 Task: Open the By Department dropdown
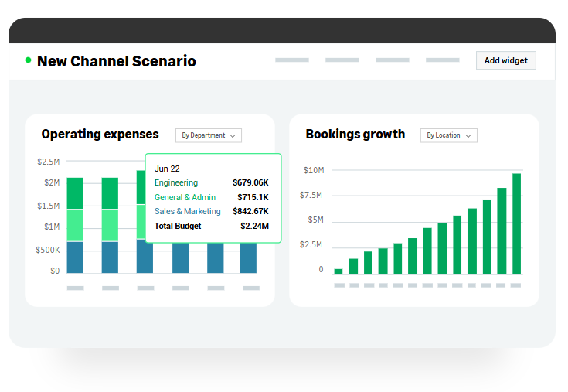[209, 135]
